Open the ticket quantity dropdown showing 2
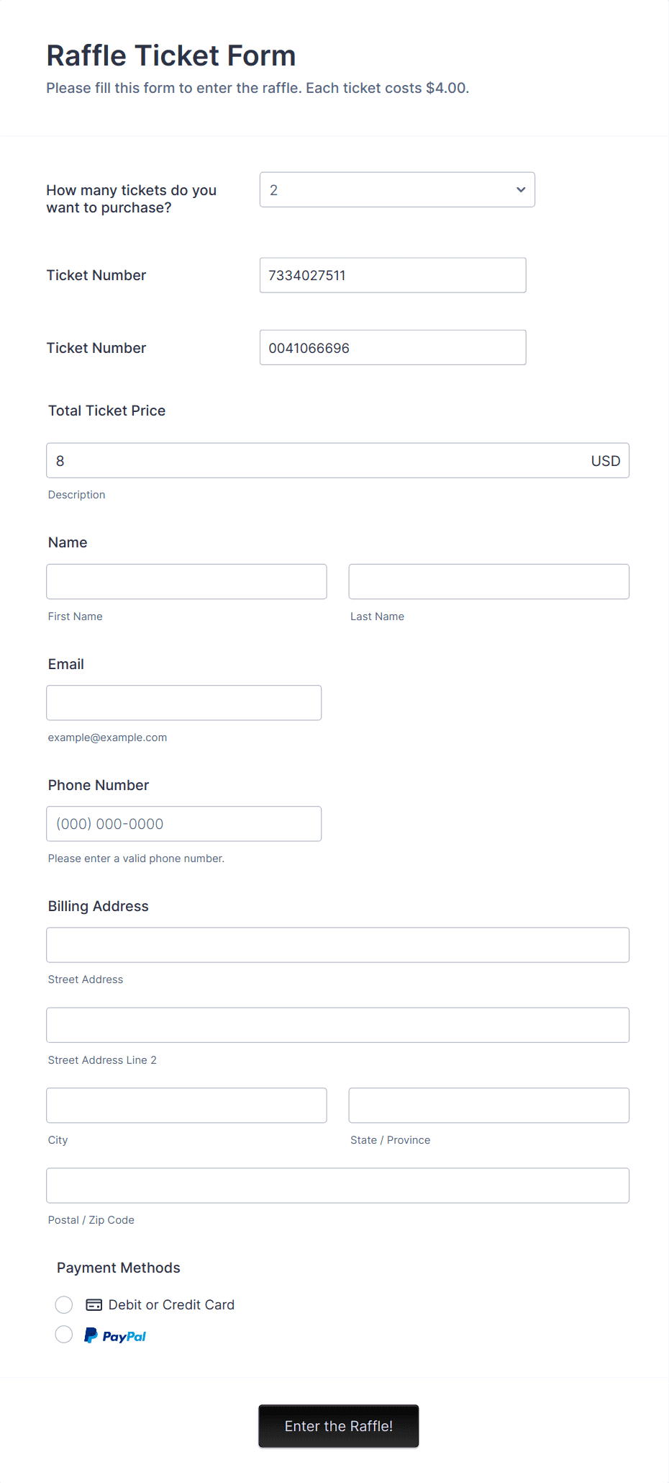Viewport: 669px width, 1483px height. [396, 189]
